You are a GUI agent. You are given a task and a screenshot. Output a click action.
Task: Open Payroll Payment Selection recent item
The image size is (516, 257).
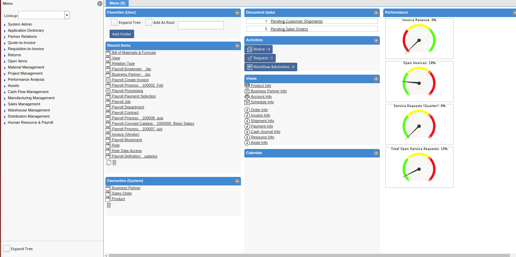134,96
